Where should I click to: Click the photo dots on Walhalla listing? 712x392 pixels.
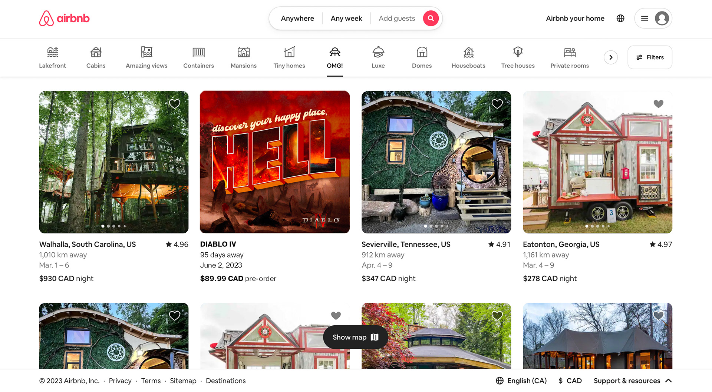[x=114, y=226]
